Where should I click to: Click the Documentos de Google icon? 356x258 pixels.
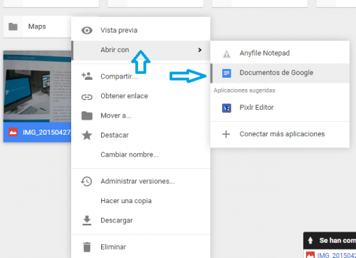[226, 73]
